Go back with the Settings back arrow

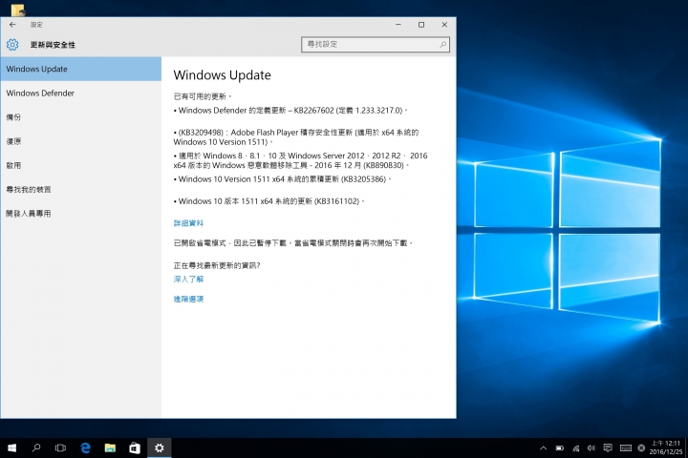tap(12, 25)
